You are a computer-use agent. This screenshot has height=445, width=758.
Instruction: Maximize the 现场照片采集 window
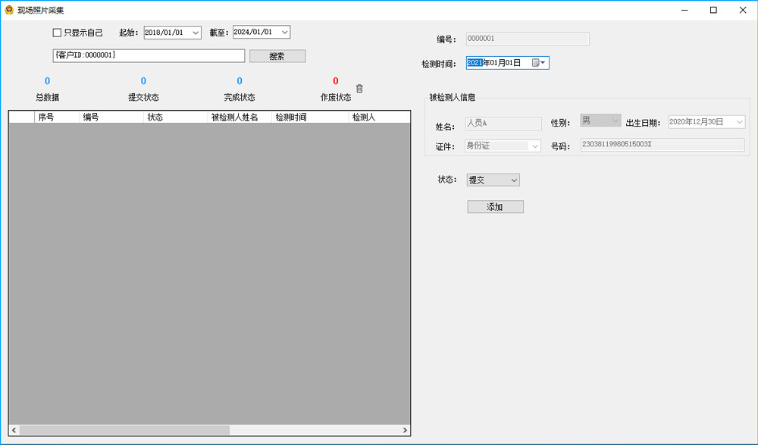click(x=713, y=10)
